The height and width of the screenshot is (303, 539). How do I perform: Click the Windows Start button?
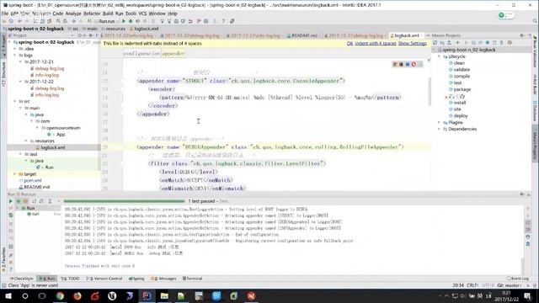coord(8,295)
